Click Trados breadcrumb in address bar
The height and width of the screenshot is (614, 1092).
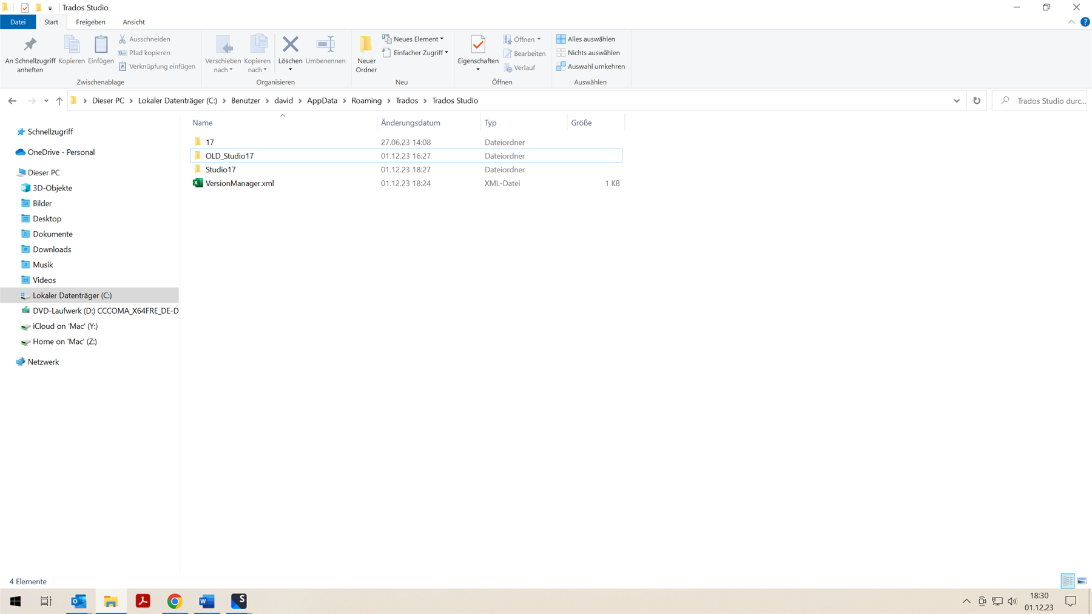coord(406,101)
